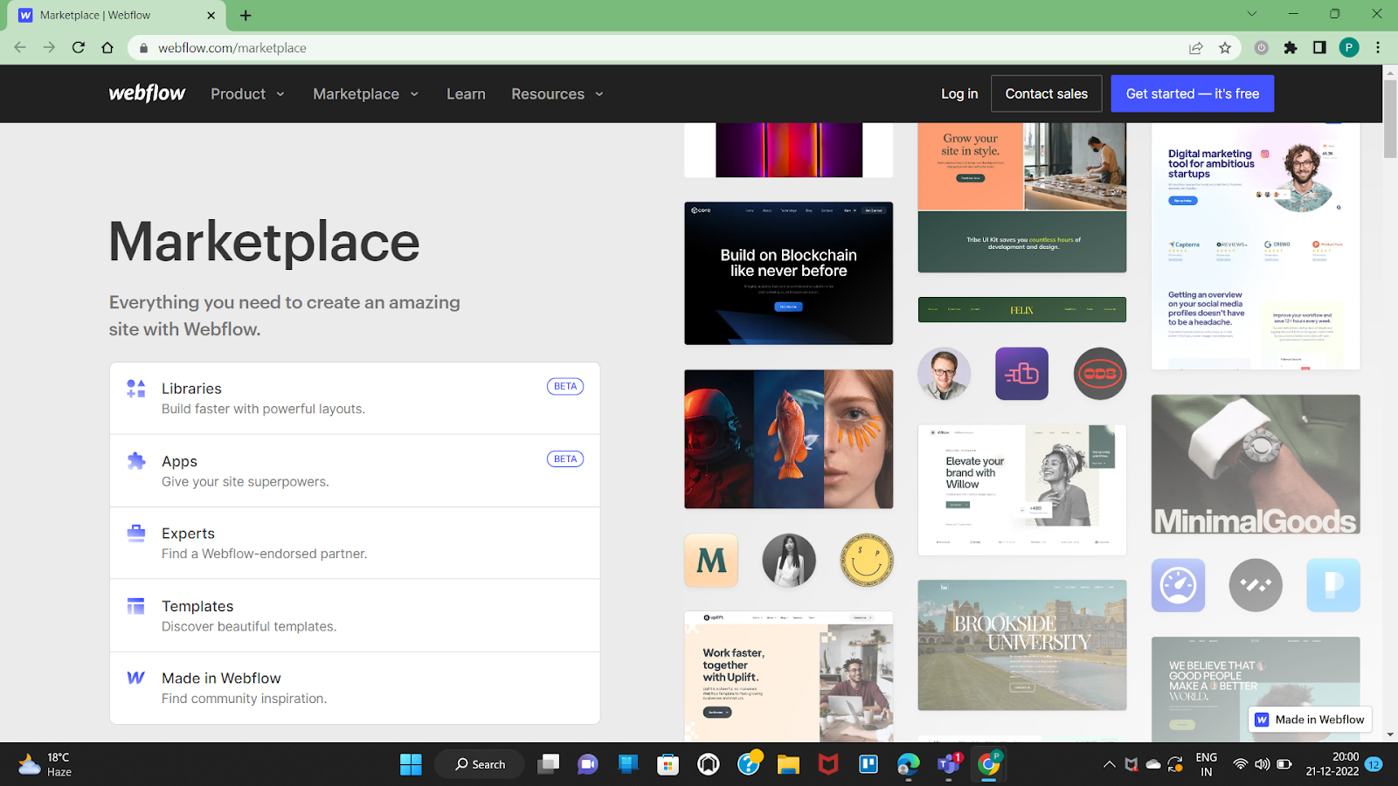
Task: Share this page icon in address bar
Action: 1196,48
